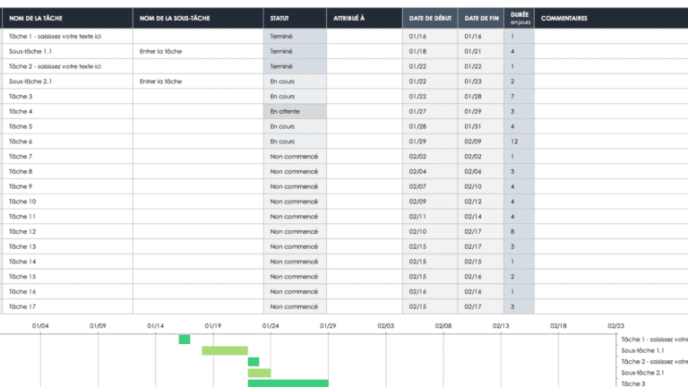Select start date 02/04 of Tâche 8

[430, 171]
